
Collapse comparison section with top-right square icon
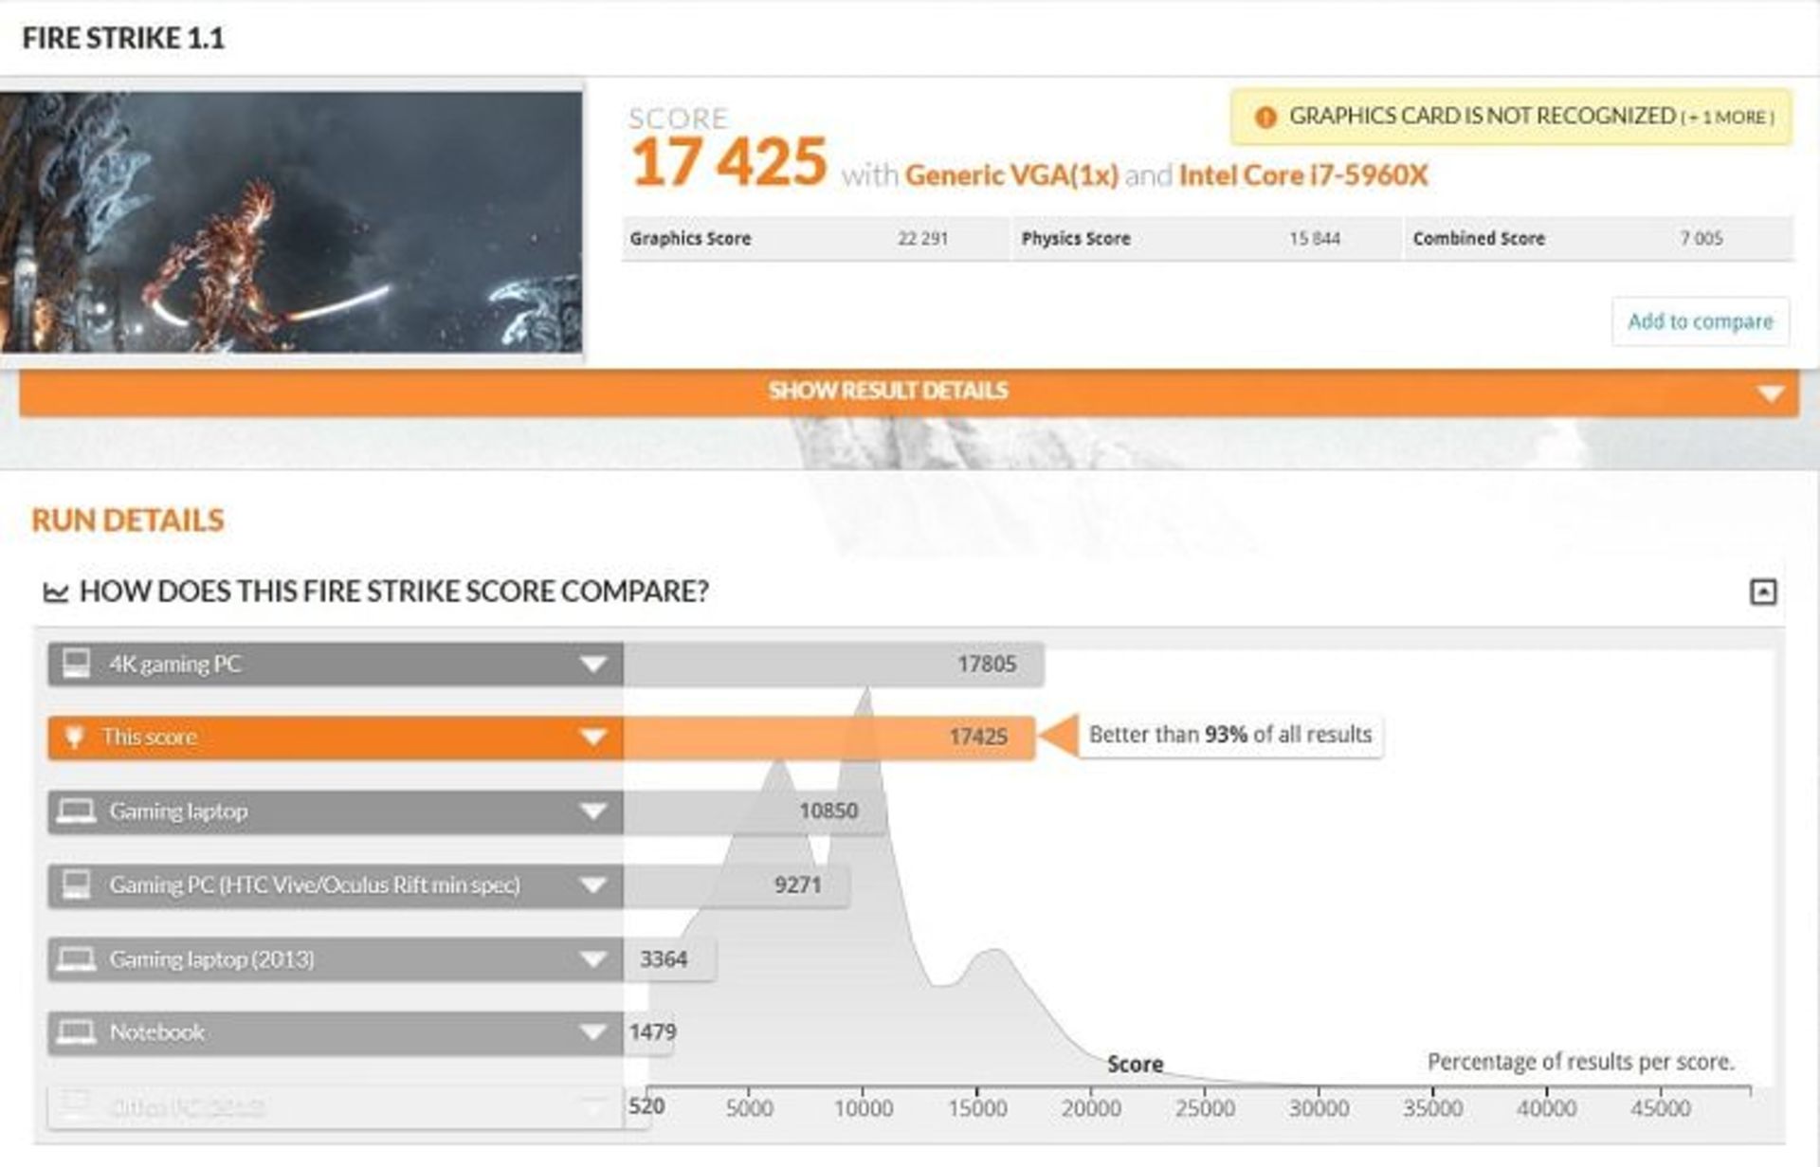1762,593
